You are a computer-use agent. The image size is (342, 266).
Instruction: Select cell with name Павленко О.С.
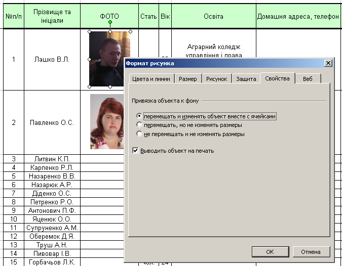[52, 122]
